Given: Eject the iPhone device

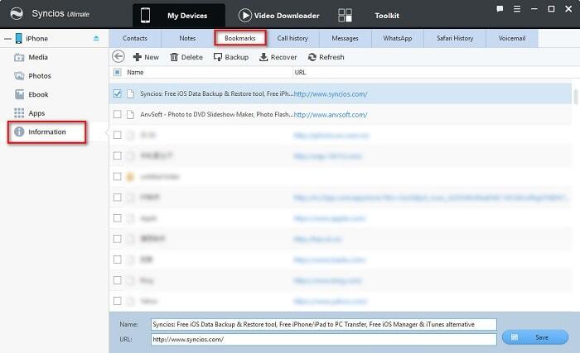Looking at the screenshot, I should (96, 38).
